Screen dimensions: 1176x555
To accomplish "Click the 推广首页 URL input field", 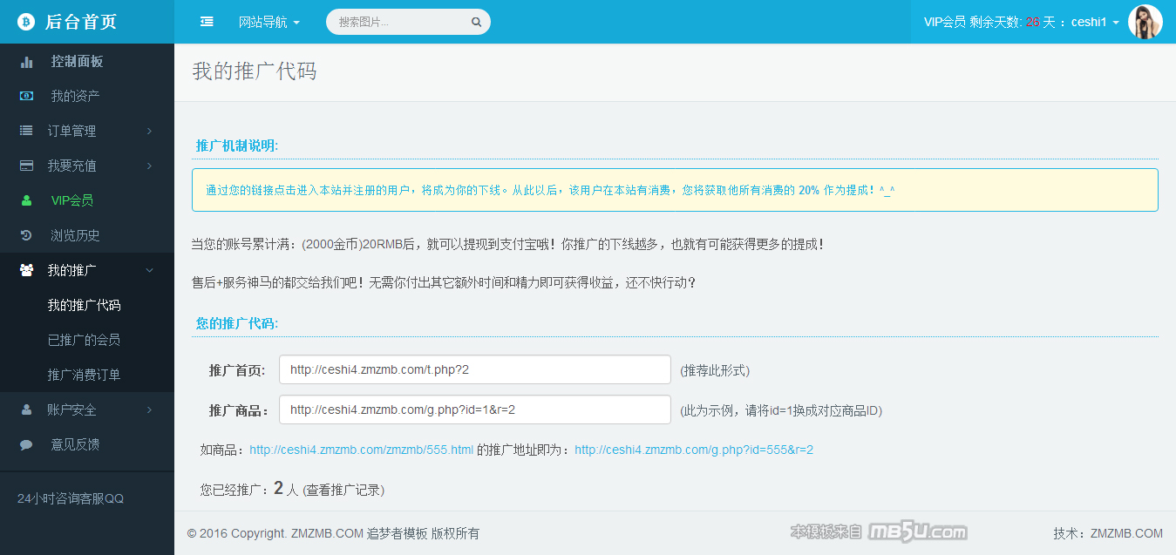I will 474,369.
